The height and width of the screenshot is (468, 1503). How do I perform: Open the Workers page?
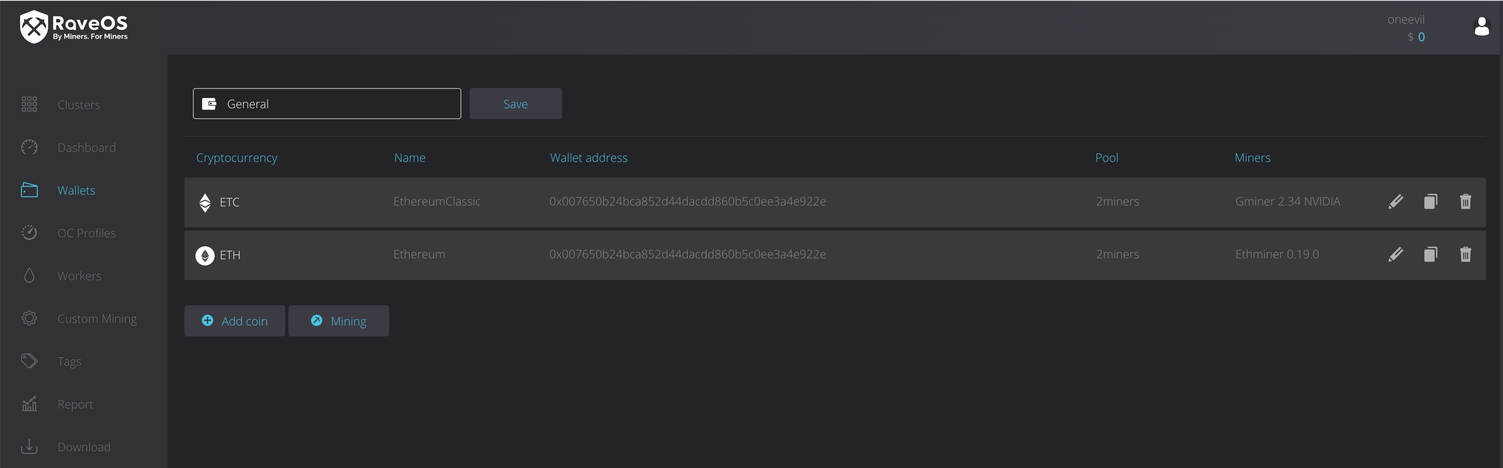click(79, 276)
